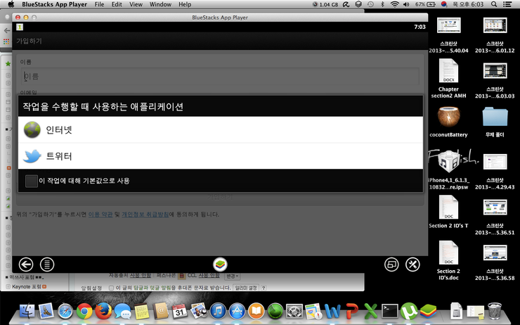520x325 pixels.
Task: Open 무제 폴더 folder on desktop
Action: pyautogui.click(x=495, y=116)
